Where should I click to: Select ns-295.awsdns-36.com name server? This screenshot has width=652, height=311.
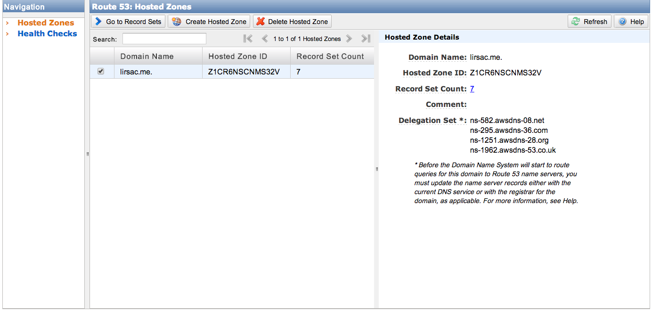[509, 130]
